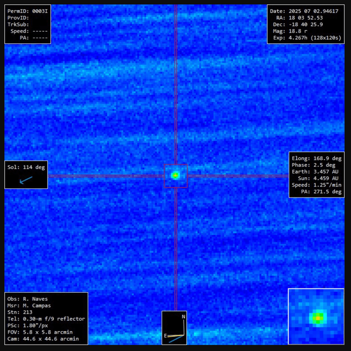
Task: Click the Elong: 168.9 deg line
Action: pos(316,159)
